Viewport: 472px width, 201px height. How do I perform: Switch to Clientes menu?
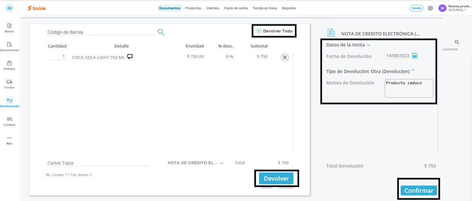(x=213, y=8)
